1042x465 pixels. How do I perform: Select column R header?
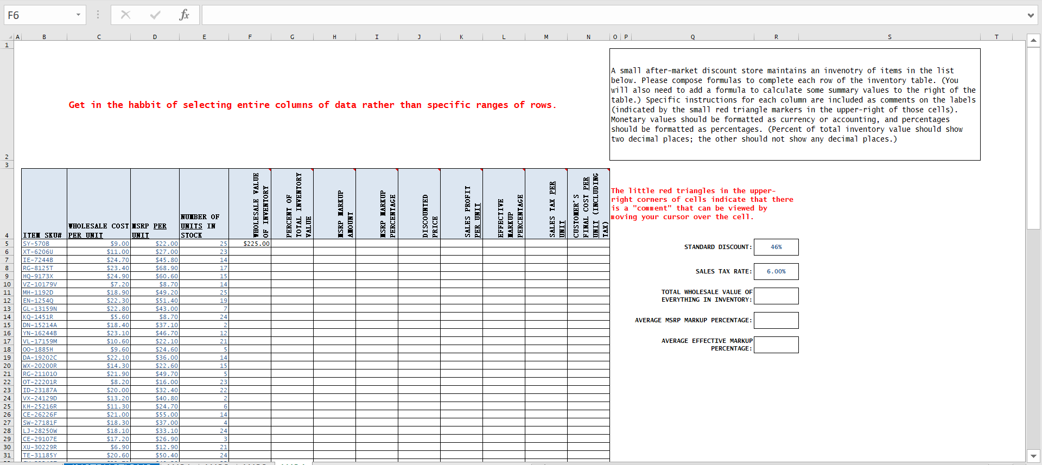pyautogui.click(x=776, y=37)
